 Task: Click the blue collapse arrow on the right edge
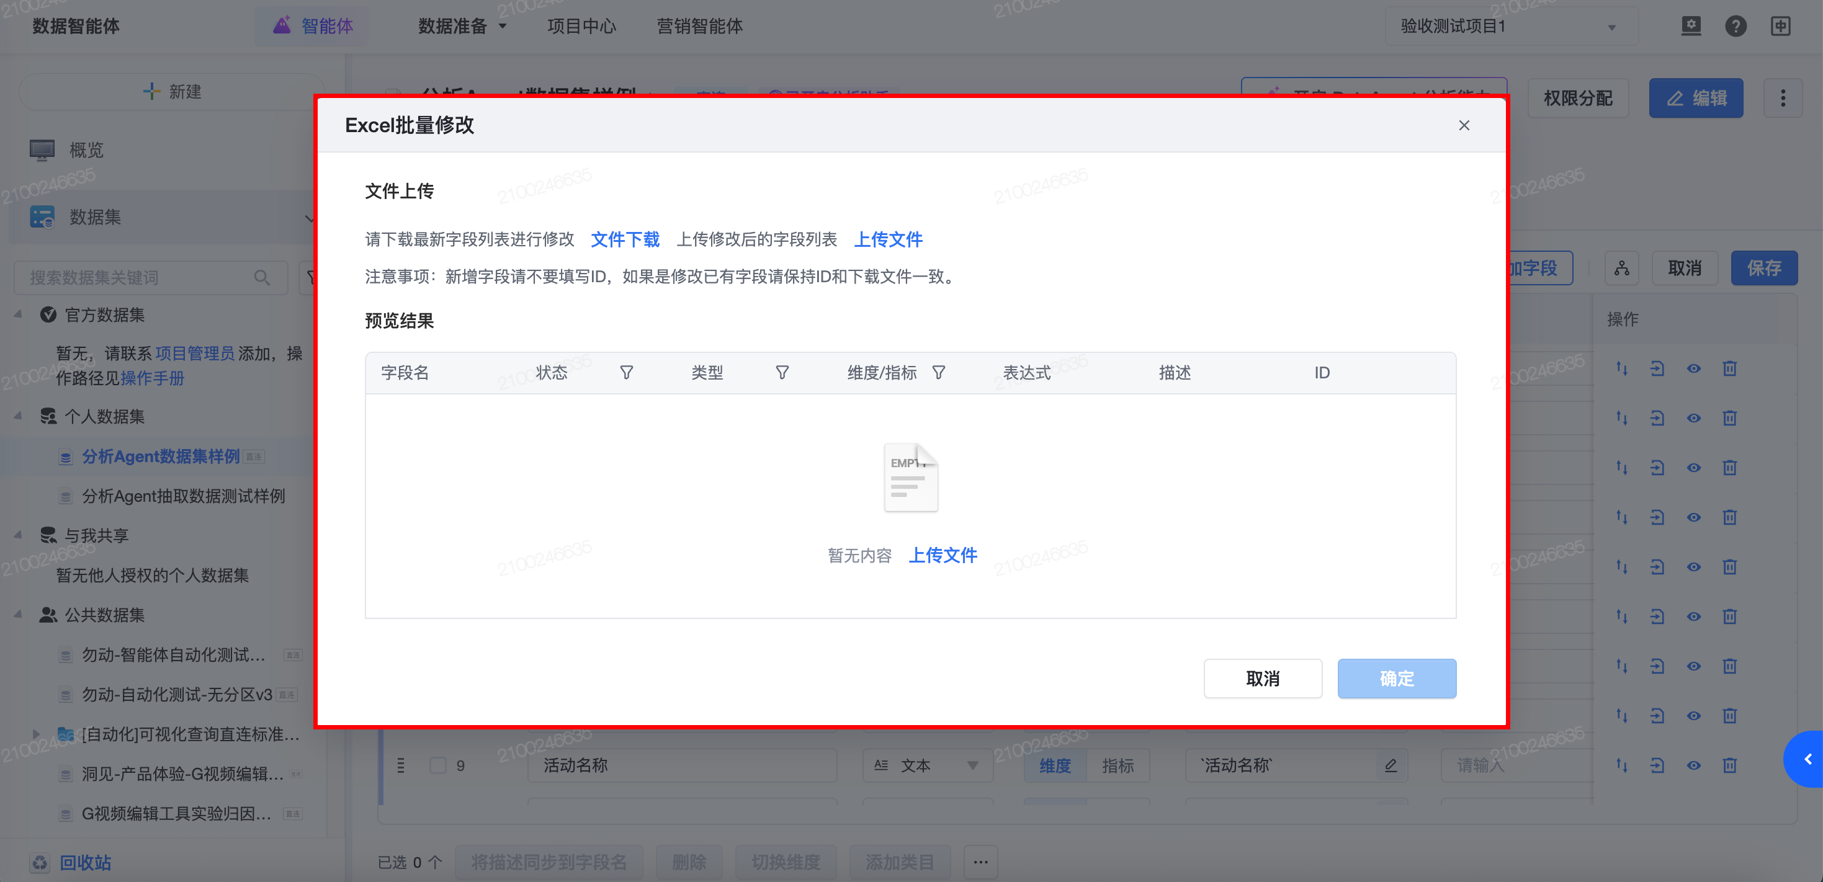(1807, 759)
